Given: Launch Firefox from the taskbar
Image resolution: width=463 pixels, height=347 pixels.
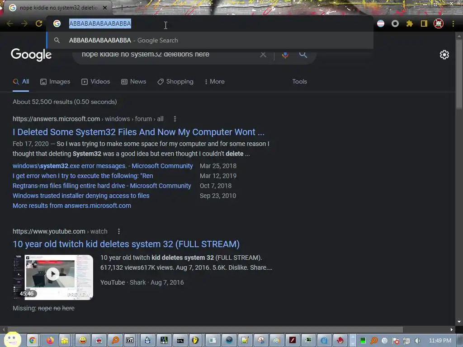Looking at the screenshot, I should click(50, 341).
